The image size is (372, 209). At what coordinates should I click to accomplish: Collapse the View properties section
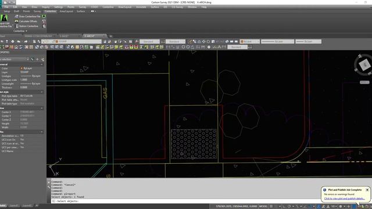(x=42, y=108)
